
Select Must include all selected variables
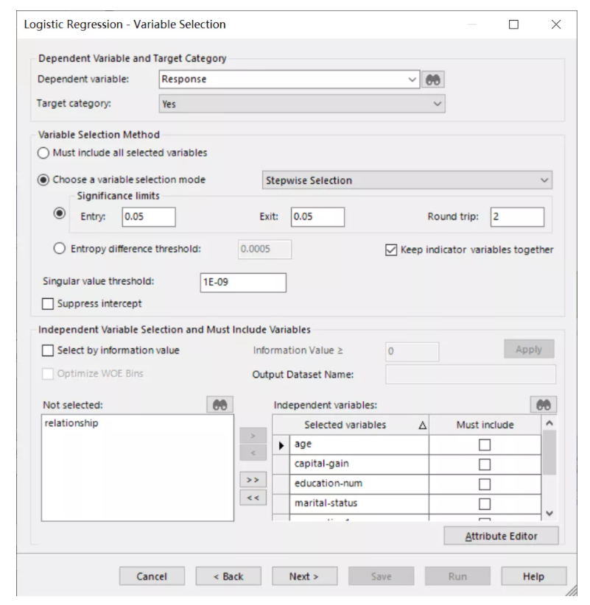[x=43, y=153]
